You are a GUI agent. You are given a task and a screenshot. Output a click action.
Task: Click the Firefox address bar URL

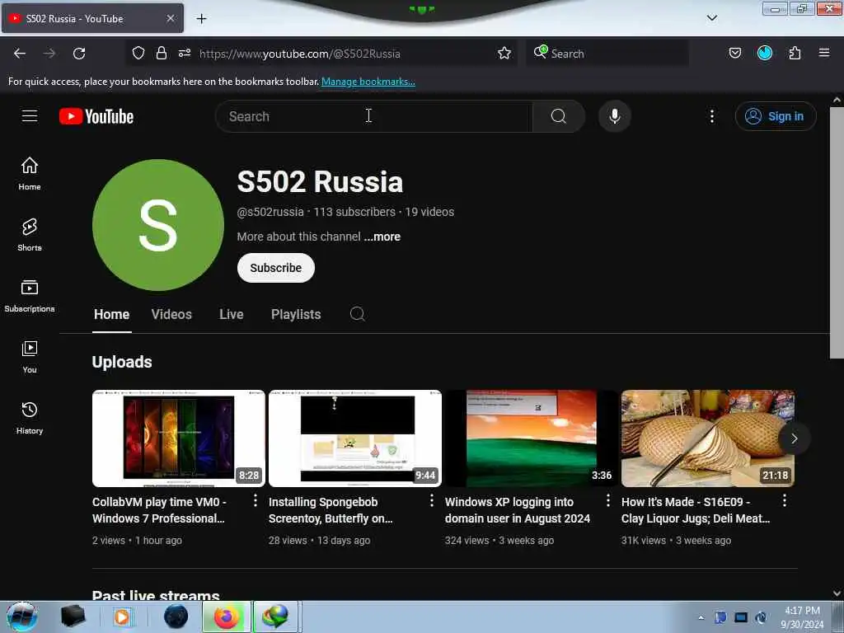(x=300, y=54)
